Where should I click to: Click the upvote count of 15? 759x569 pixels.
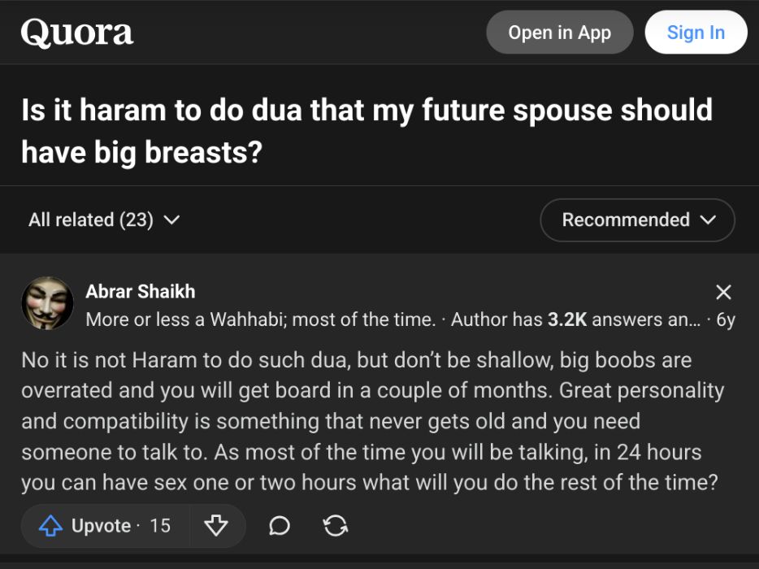[x=160, y=526]
